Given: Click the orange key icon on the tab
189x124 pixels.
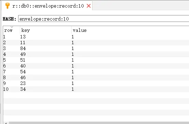Looking at the screenshot, I should [7, 6].
